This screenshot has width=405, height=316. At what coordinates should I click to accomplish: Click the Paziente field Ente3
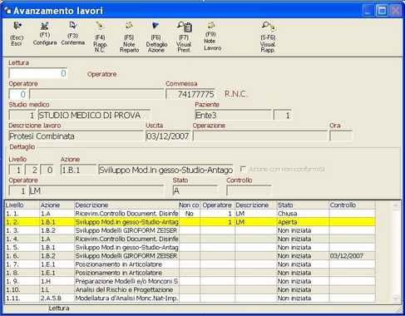tap(233, 116)
